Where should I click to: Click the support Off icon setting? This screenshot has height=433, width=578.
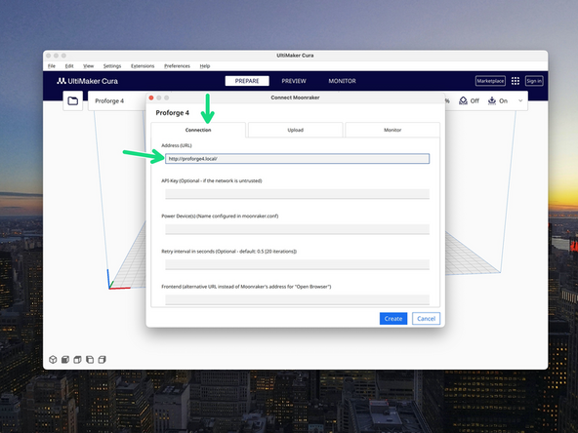(x=469, y=100)
